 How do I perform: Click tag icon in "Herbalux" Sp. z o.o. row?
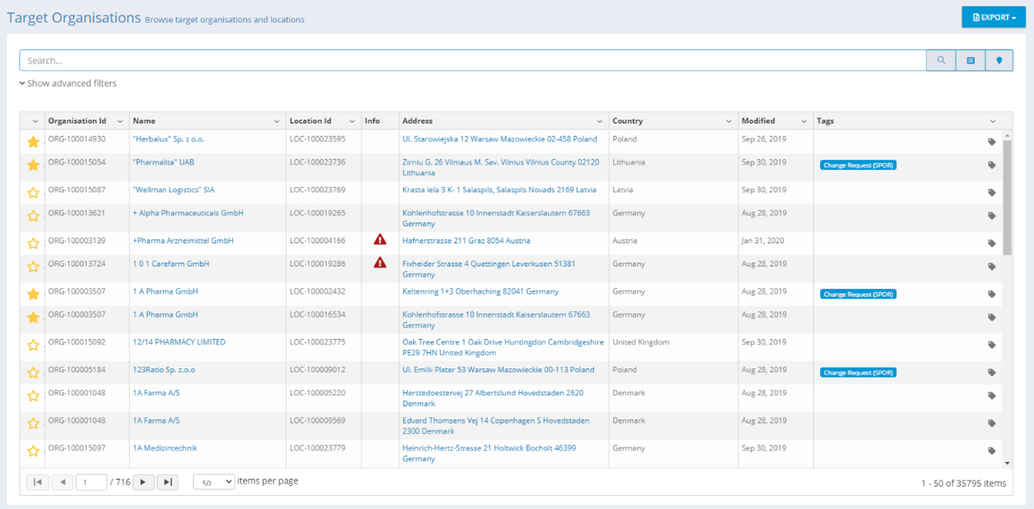(992, 142)
